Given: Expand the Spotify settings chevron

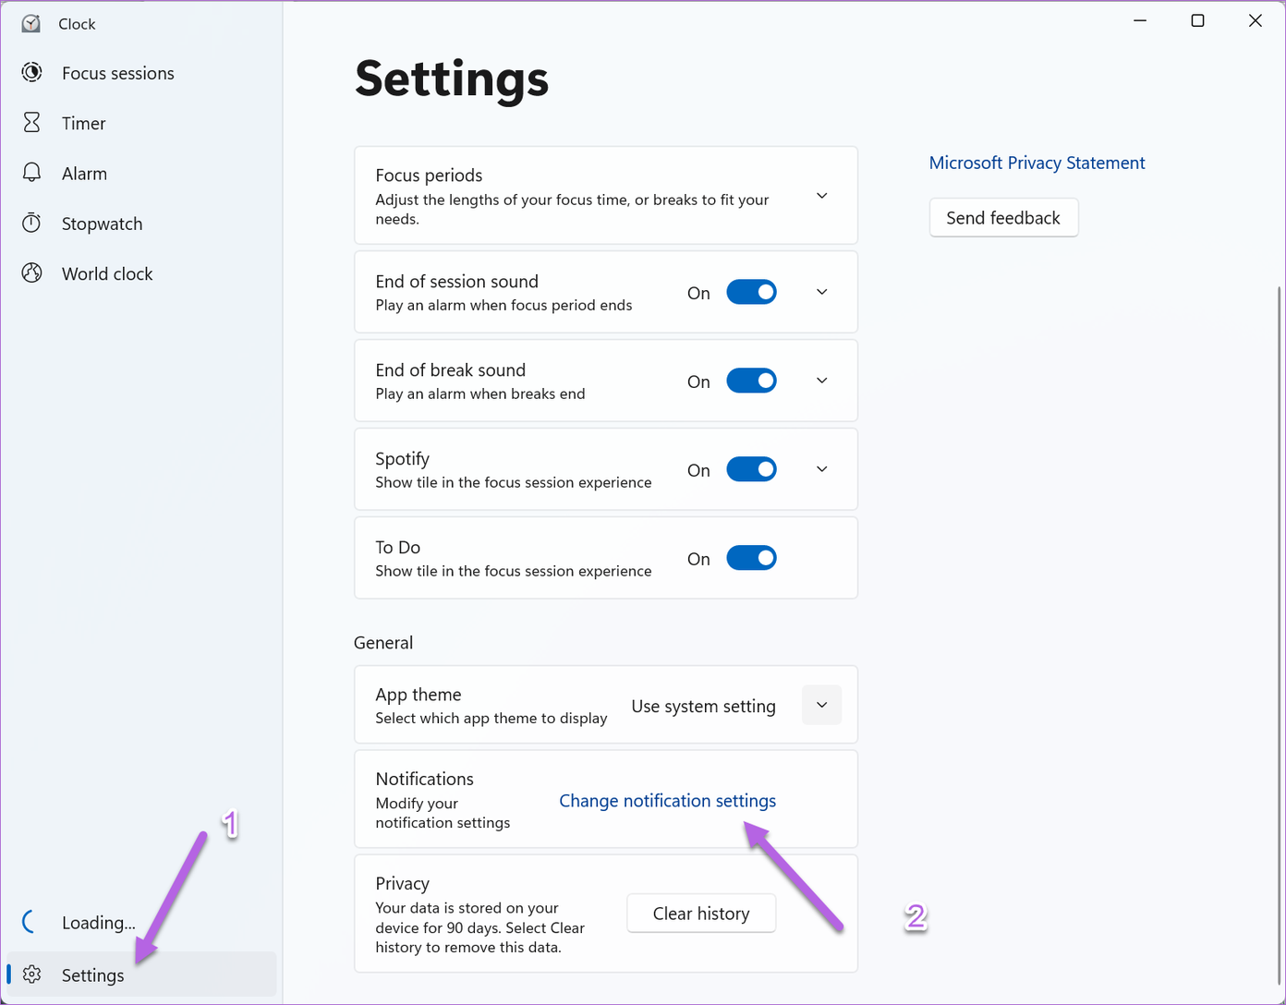Looking at the screenshot, I should [x=821, y=469].
